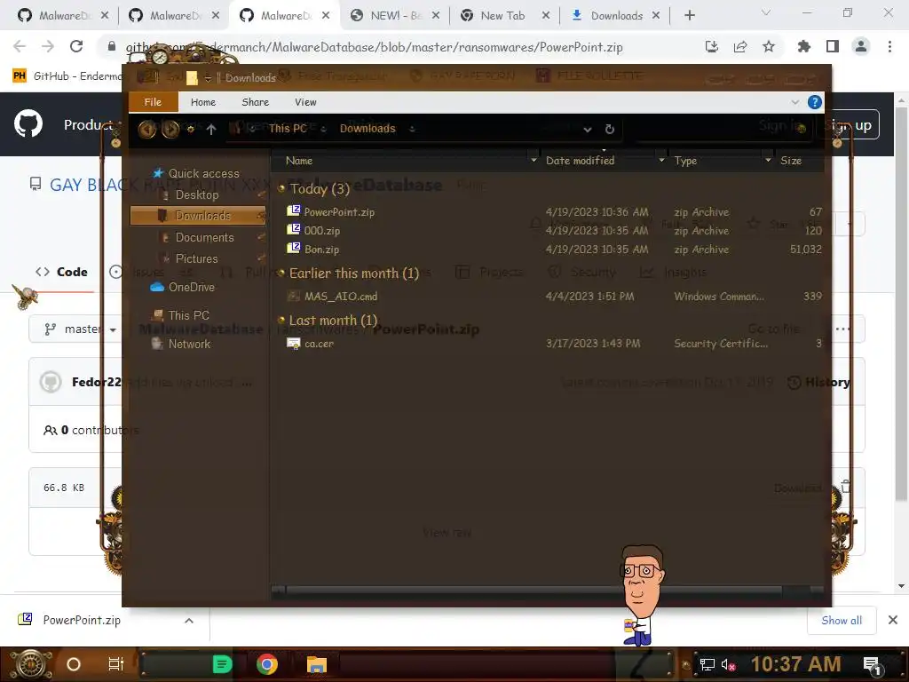Bookmark this page with the star icon
The height and width of the screenshot is (682, 909).
(769, 46)
